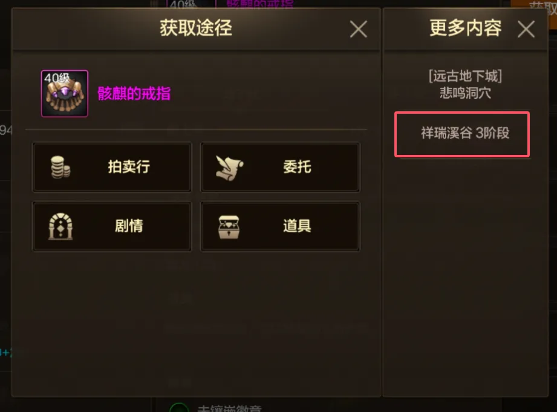The image size is (557, 412).
Task: Click the 骸麒的戒指 ring item icon
Action: pyautogui.click(x=65, y=94)
